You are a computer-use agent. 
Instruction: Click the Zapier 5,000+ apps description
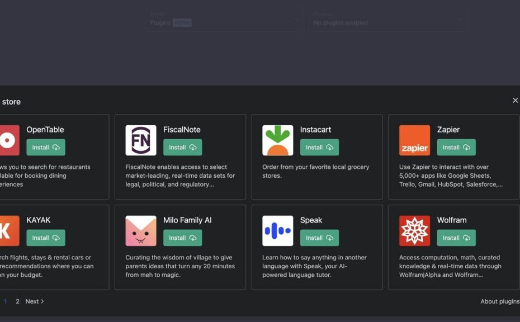451,176
